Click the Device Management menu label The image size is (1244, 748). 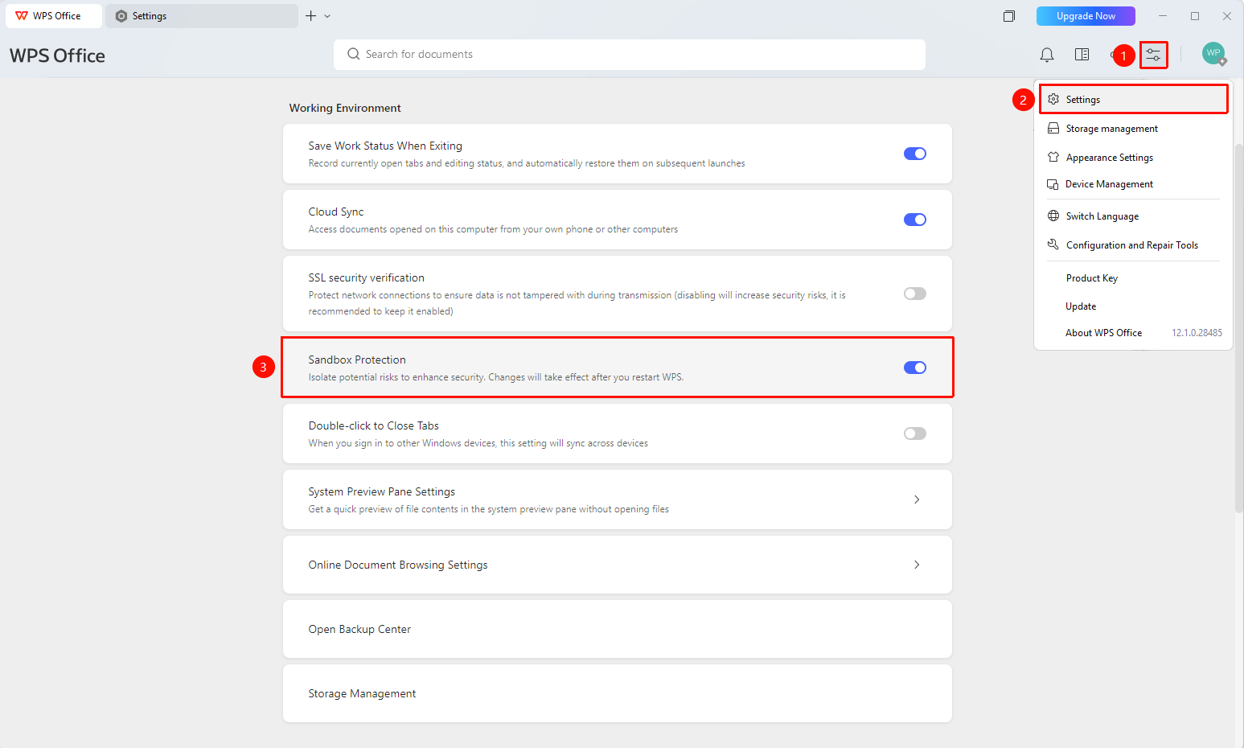point(1109,184)
